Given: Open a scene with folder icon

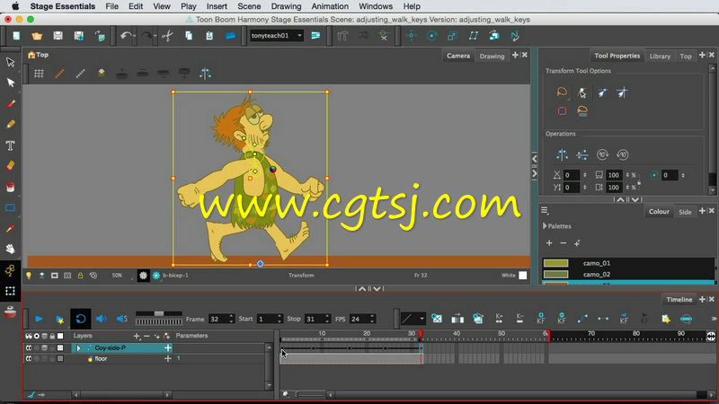Looking at the screenshot, I should [x=37, y=36].
